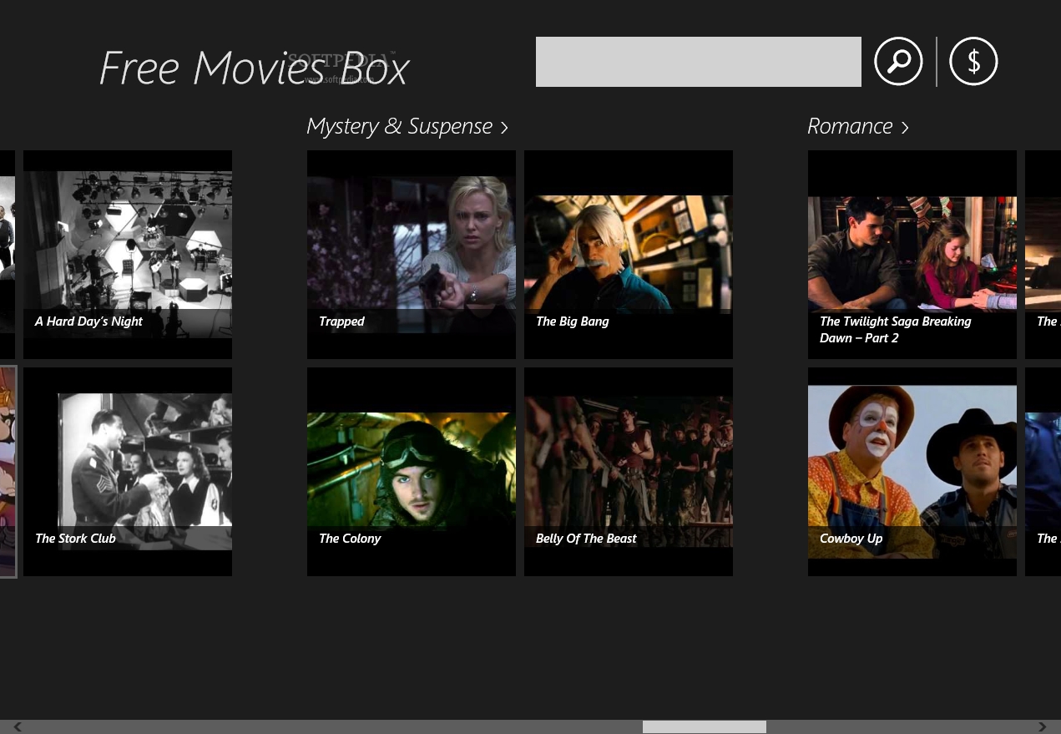Viewport: 1061px width, 734px height.
Task: Click inside the search text field
Action: (698, 61)
